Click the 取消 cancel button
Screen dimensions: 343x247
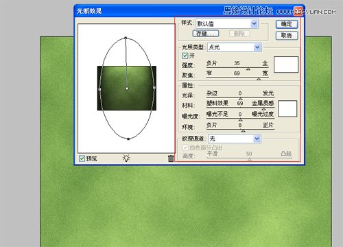pyautogui.click(x=287, y=36)
